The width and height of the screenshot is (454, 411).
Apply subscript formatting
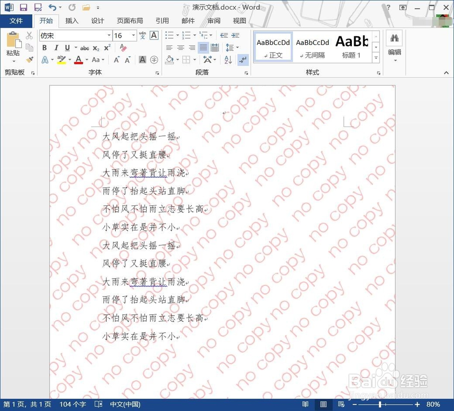(96, 47)
